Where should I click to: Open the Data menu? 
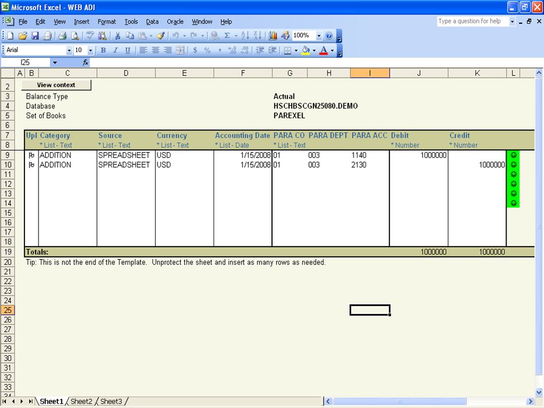pyautogui.click(x=152, y=22)
